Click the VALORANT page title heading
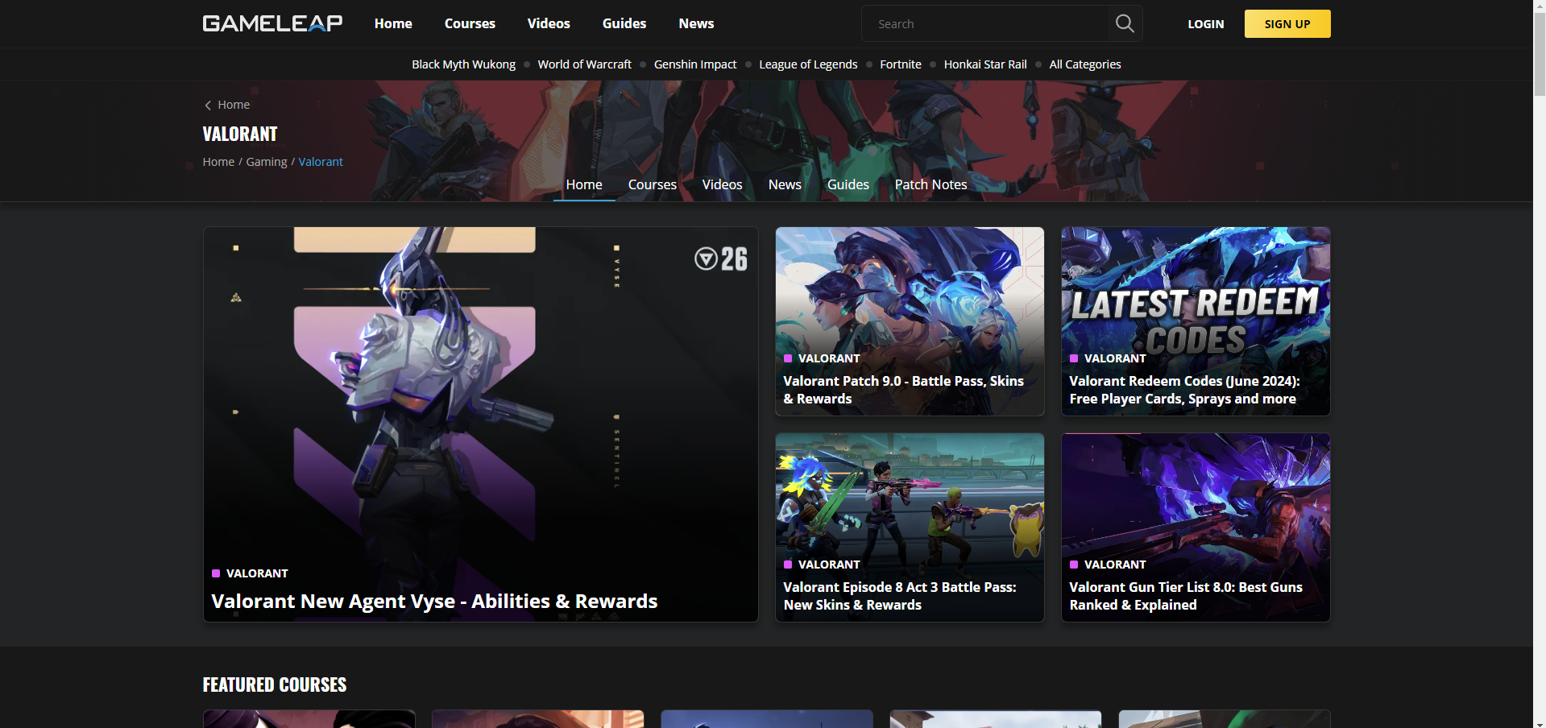Screen dimensions: 1546x728 pos(240,134)
